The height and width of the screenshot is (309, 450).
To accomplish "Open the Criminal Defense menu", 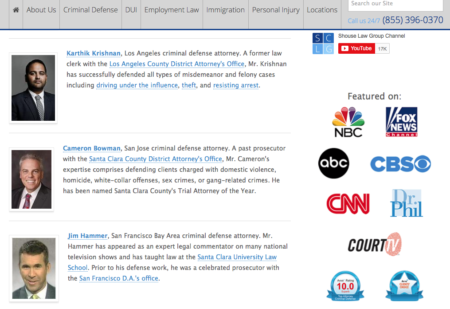I will pos(90,10).
